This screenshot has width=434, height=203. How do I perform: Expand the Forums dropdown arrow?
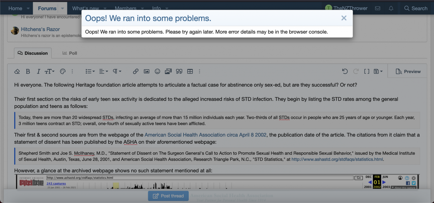(x=62, y=8)
